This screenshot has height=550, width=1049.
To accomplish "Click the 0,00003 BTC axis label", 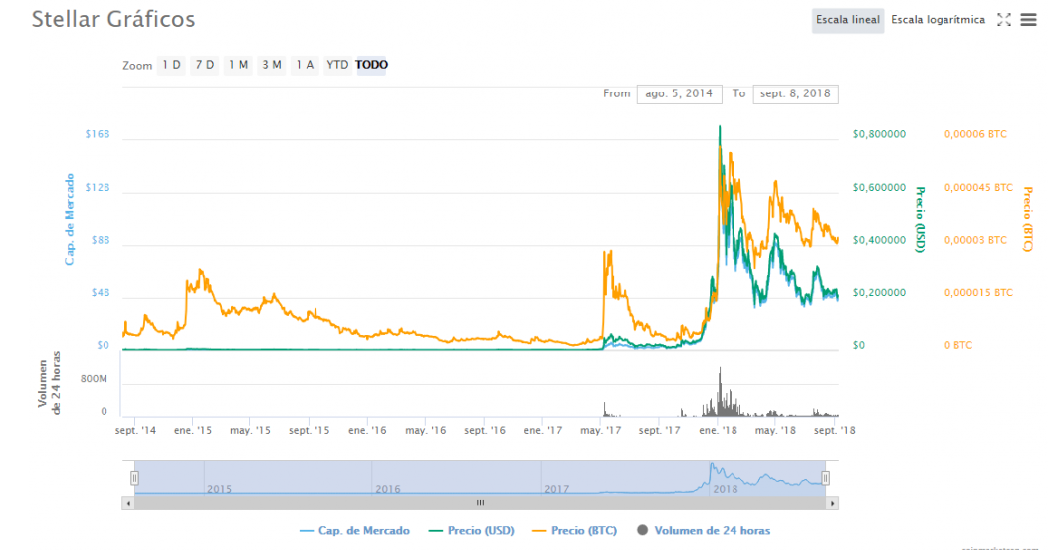I will pos(975,240).
